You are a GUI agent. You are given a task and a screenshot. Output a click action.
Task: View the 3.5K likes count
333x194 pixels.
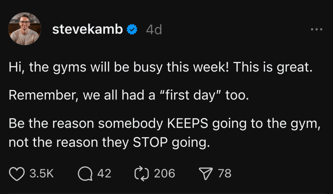point(41,173)
